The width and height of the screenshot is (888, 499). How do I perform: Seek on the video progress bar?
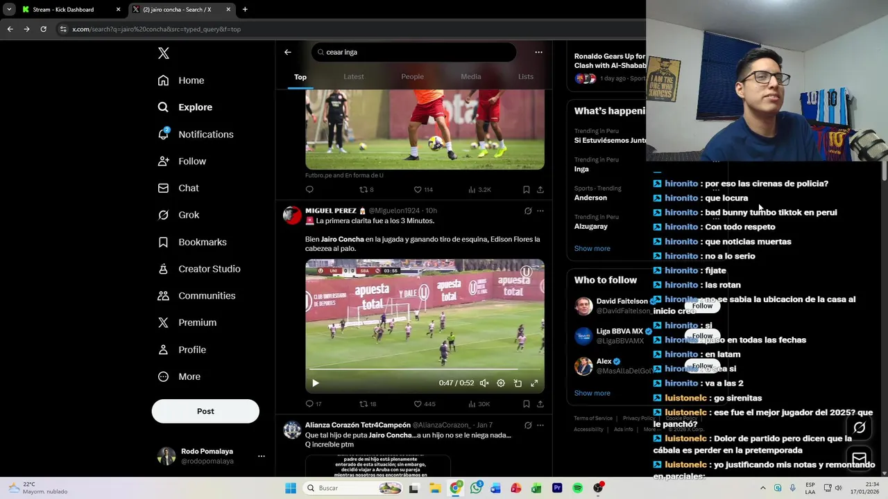(x=425, y=369)
